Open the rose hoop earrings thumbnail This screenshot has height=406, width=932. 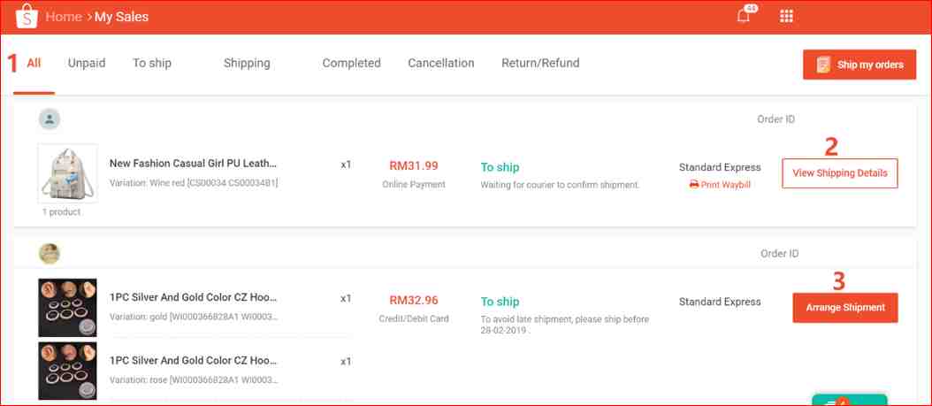(67, 371)
